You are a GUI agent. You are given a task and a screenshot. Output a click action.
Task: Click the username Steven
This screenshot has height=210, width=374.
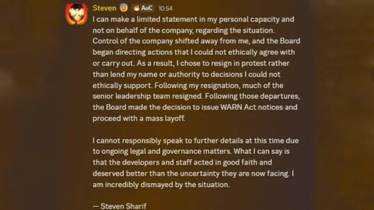tap(104, 8)
